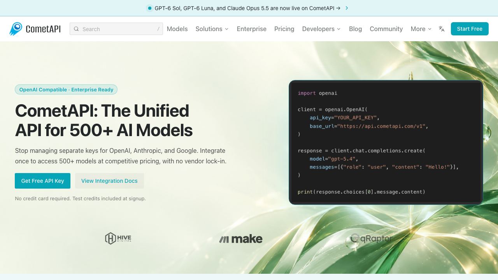Go to the Enterprise page

(x=252, y=29)
